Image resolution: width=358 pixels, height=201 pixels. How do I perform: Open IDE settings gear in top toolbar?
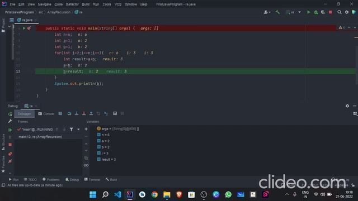[x=347, y=12]
